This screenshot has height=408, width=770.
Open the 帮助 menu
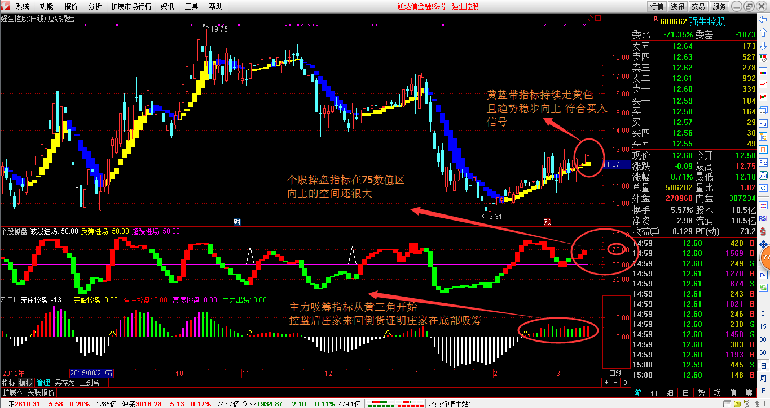215,6
